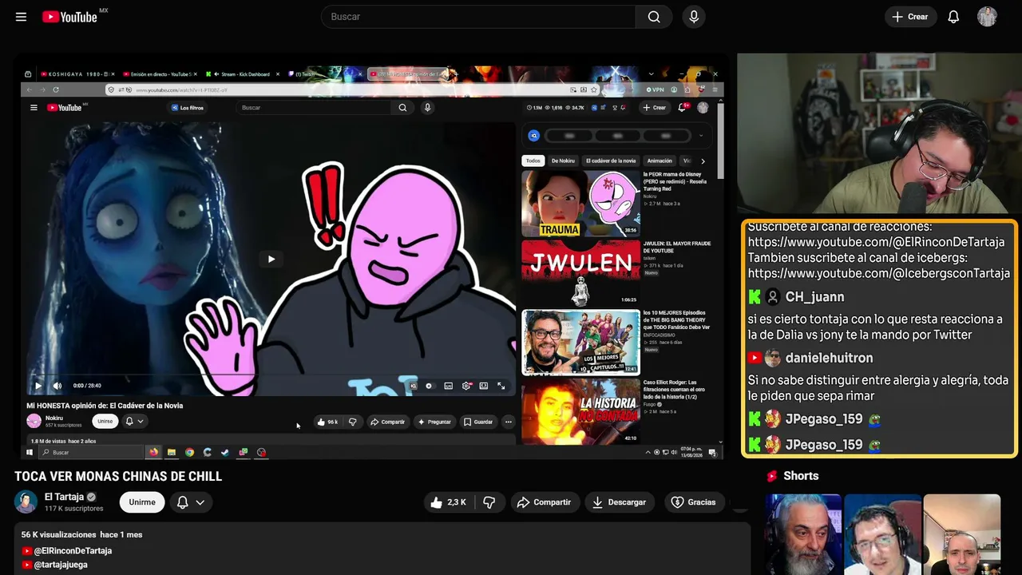Open the TRAUMA Turning Red thumbnail
This screenshot has height=575, width=1022.
tap(581, 204)
